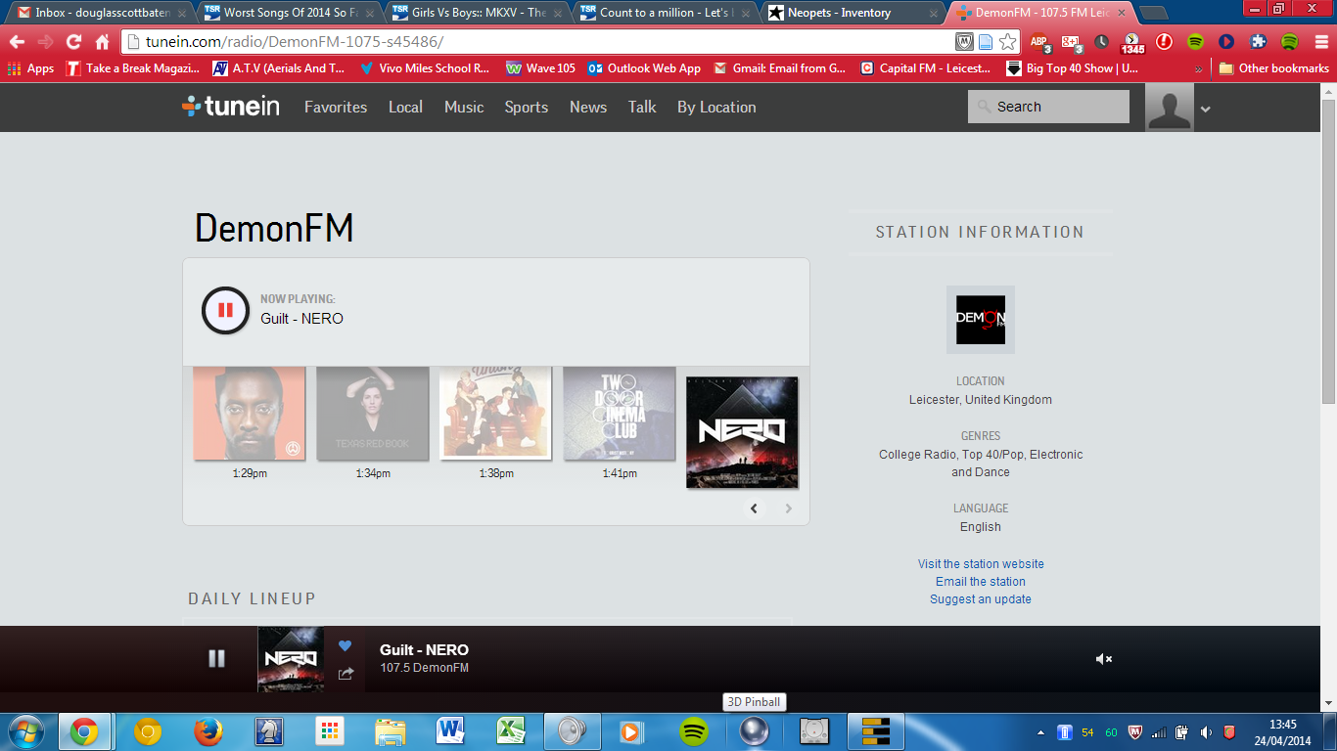
Task: Pause the stream in the Now Playing box
Action: [225, 310]
